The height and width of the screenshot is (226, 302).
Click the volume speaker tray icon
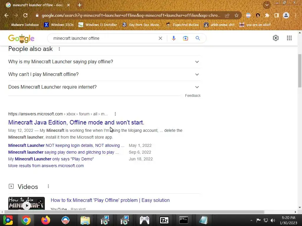[x=273, y=220]
